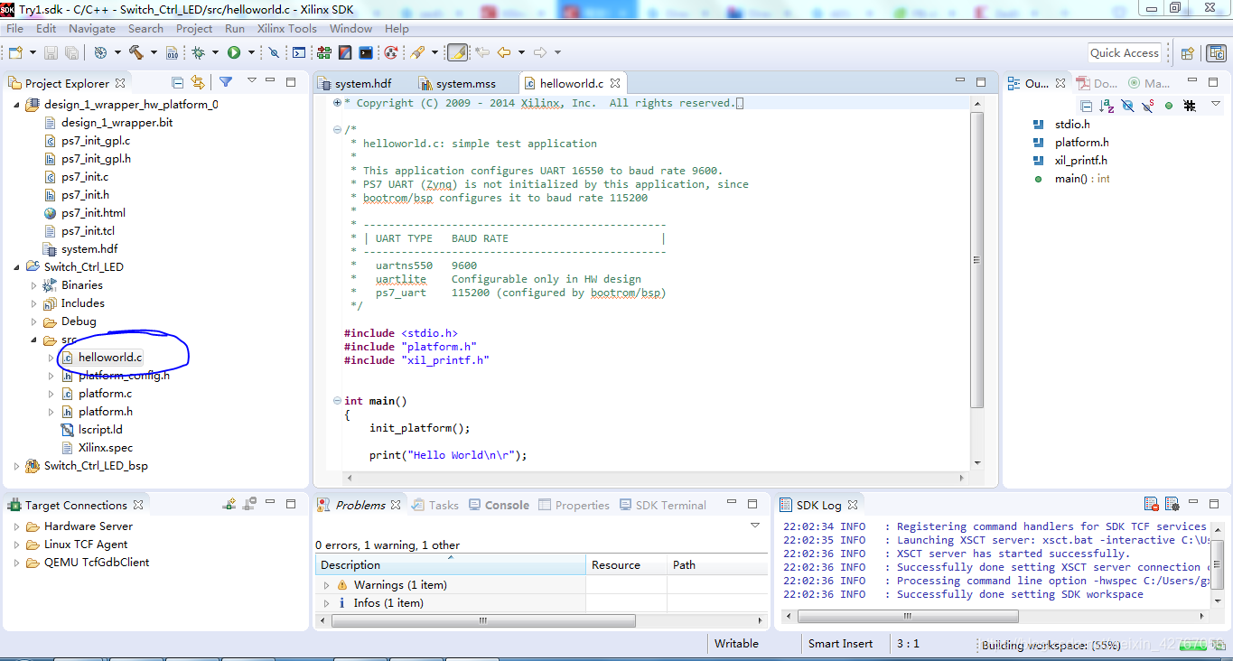Click the yellow Back navigation arrow

(x=504, y=53)
